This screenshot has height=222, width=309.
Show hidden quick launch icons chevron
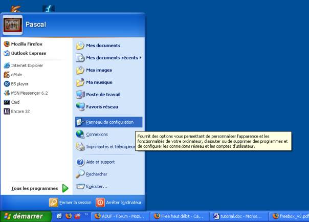86,214
